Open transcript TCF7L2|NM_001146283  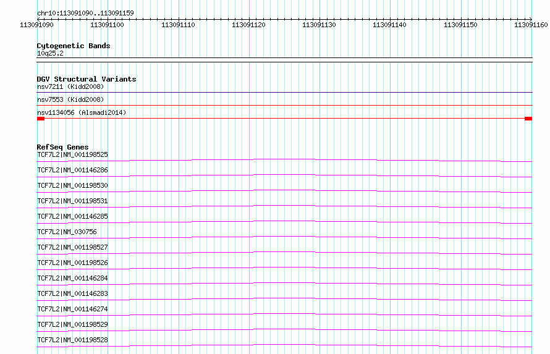point(72,293)
